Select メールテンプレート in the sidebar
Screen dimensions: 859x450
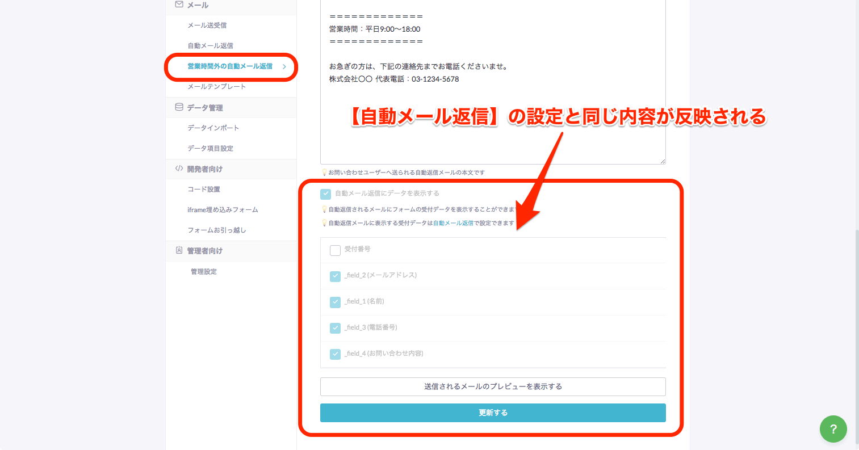click(216, 86)
